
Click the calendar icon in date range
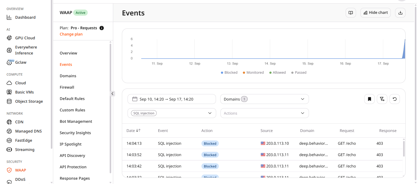click(x=135, y=99)
